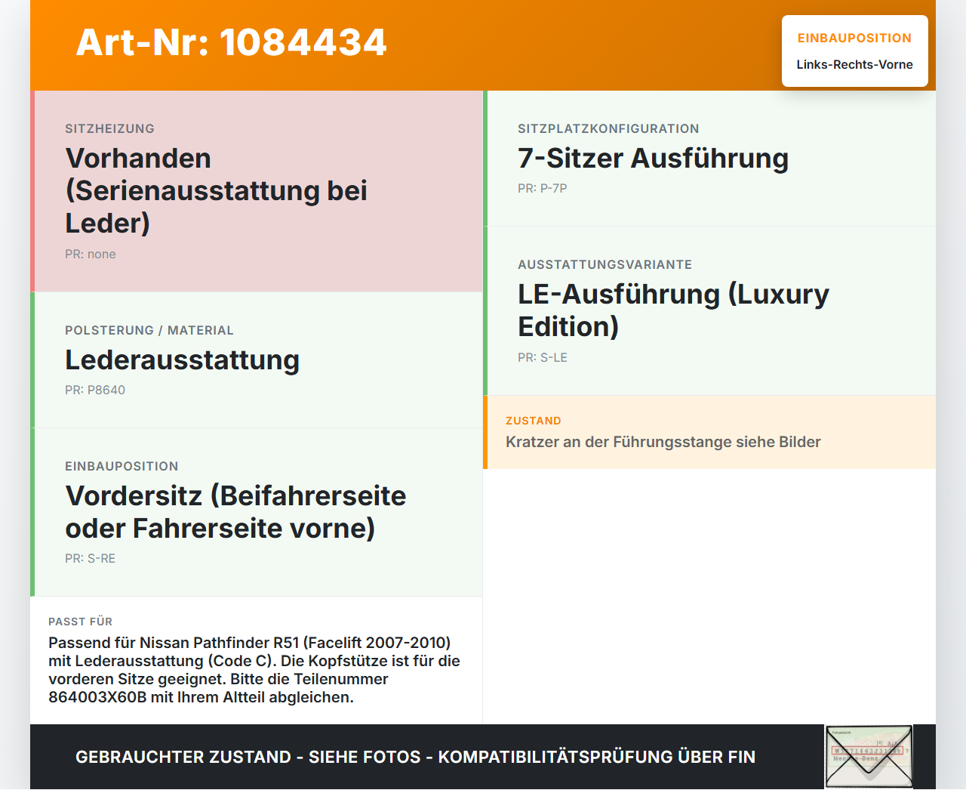Click the SITZHEIZUNG label
The height and width of the screenshot is (790, 966).
coord(110,128)
